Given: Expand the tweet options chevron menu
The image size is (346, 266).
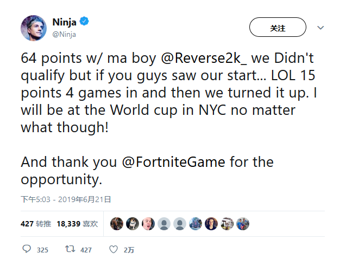Looking at the screenshot, I should (320, 27).
